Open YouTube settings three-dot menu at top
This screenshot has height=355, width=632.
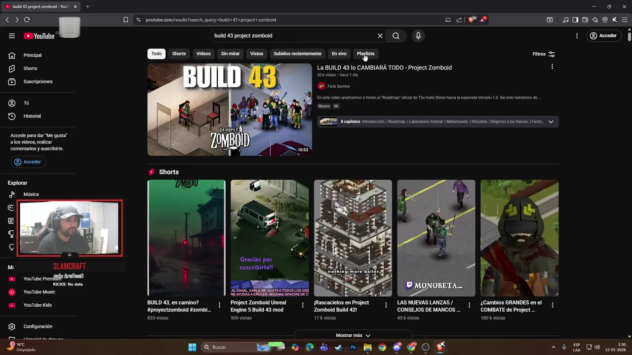coord(577,35)
